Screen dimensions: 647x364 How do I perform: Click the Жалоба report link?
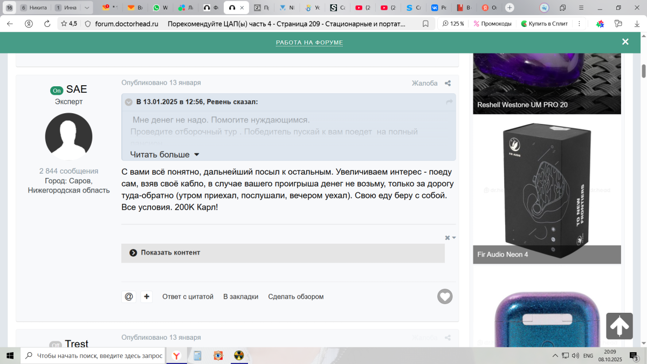coord(424,83)
